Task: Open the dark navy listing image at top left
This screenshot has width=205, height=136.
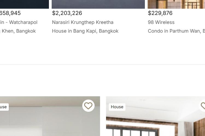Action: [x=24, y=4]
